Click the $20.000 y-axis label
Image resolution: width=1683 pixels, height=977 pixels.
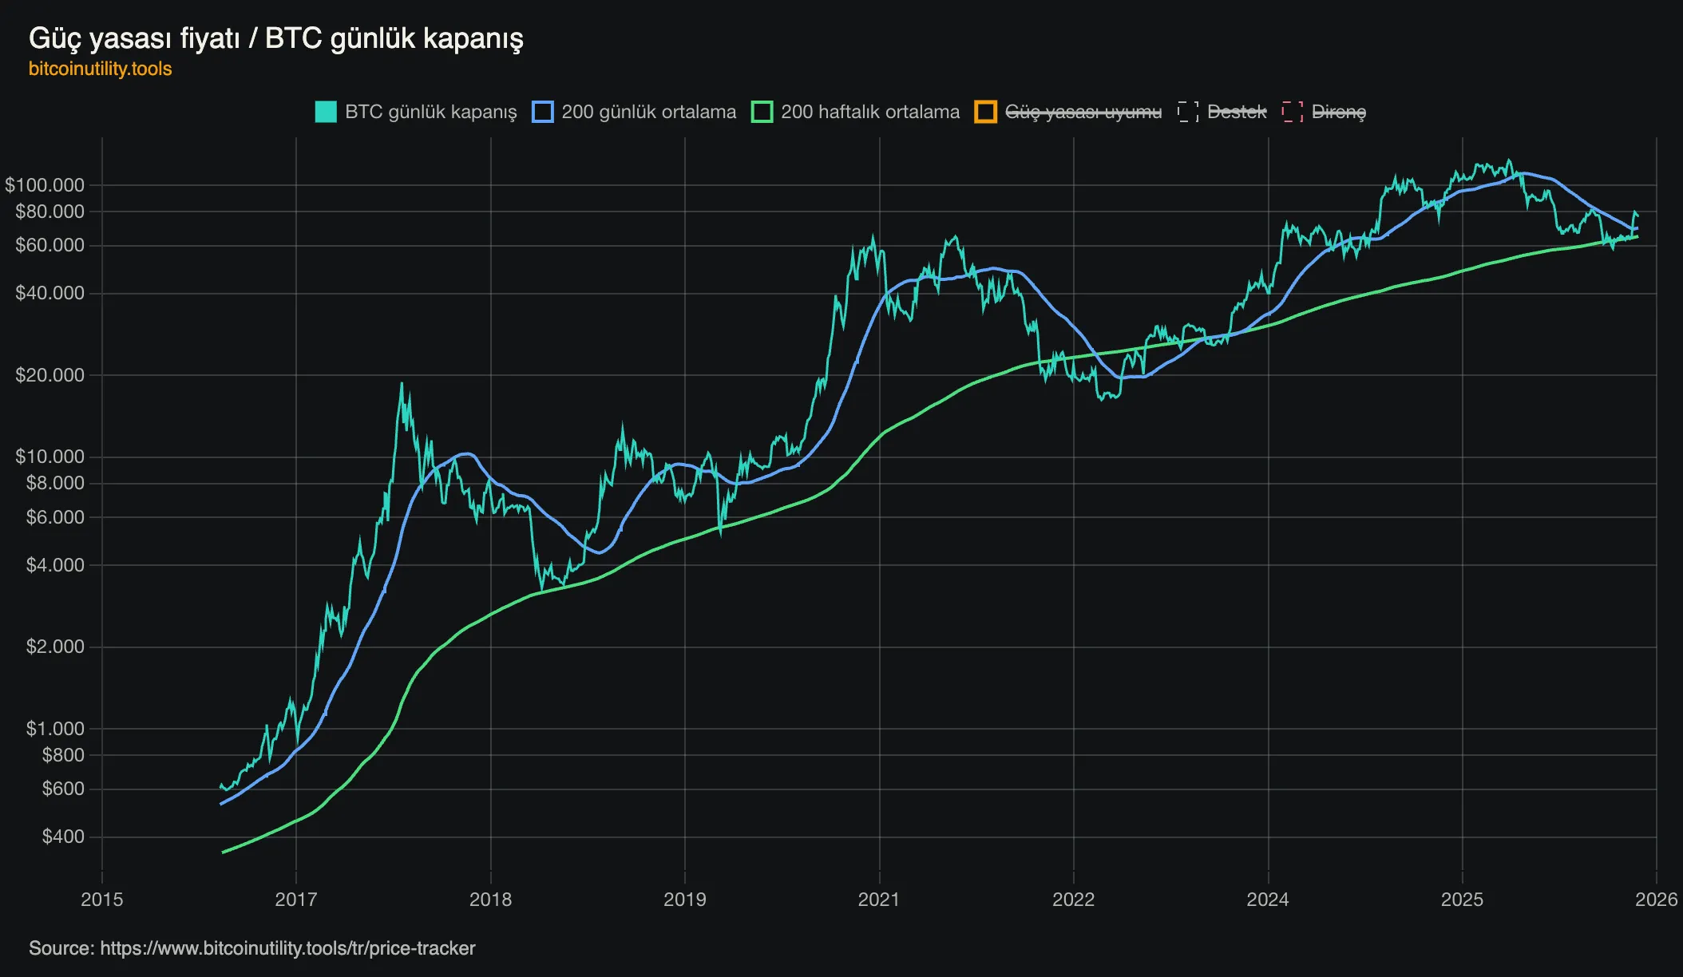pos(49,375)
